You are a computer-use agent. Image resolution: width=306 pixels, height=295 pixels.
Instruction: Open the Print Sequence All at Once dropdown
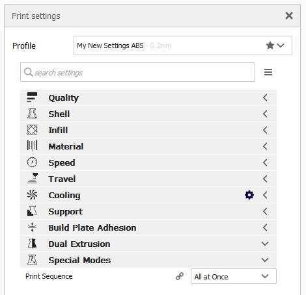coord(234,276)
